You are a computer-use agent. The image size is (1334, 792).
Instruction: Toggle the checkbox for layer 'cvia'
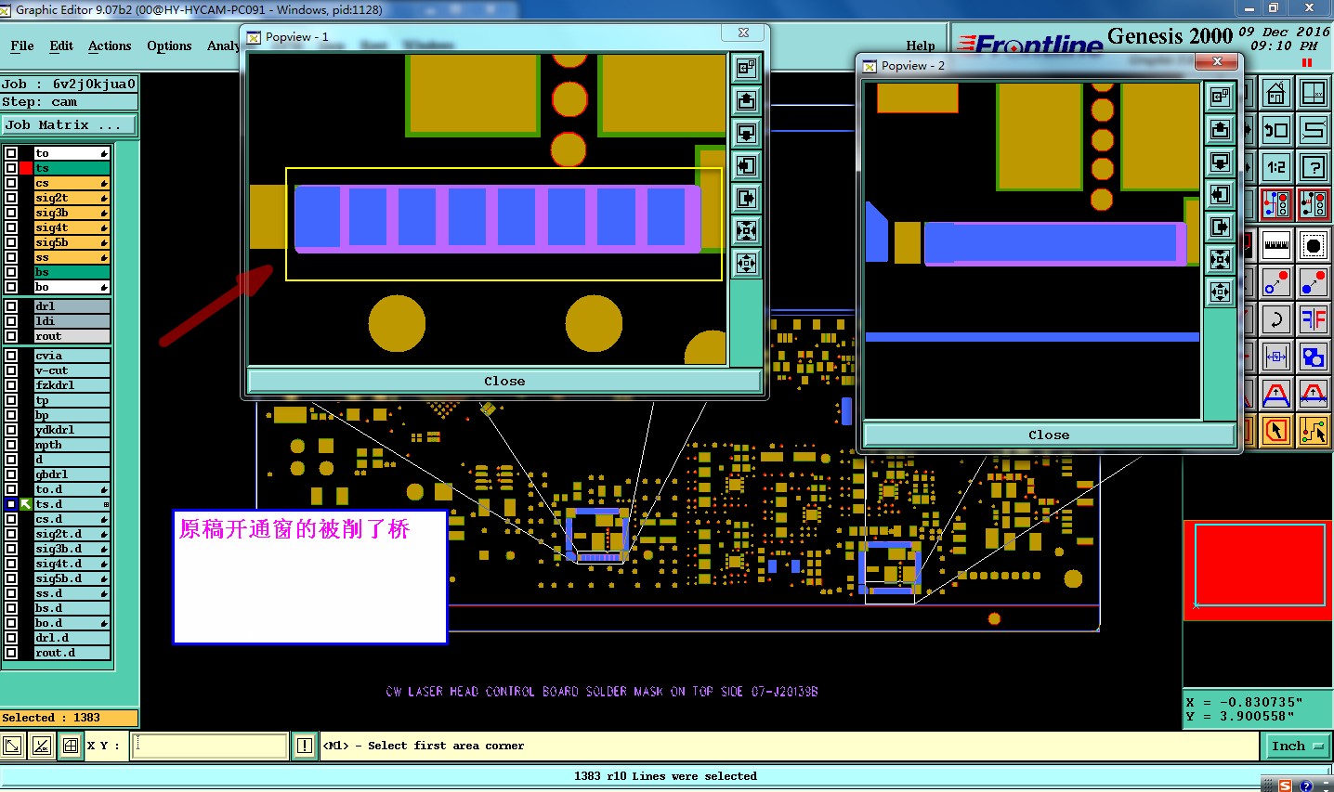pyautogui.click(x=11, y=356)
